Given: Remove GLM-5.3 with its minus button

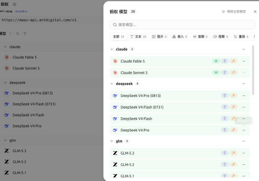Looking at the screenshot, I should point(244,153).
